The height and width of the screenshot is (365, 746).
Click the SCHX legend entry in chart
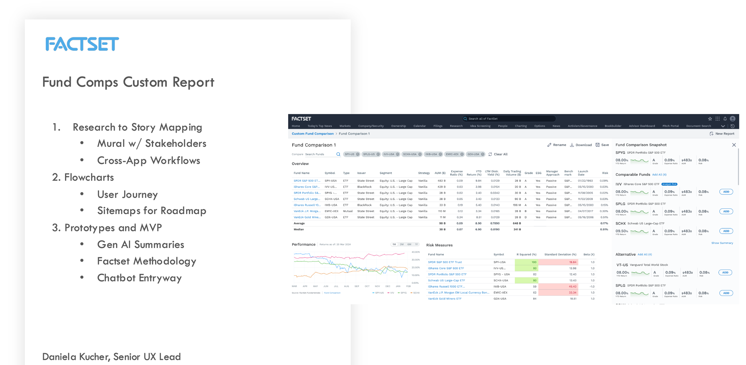[x=415, y=293]
